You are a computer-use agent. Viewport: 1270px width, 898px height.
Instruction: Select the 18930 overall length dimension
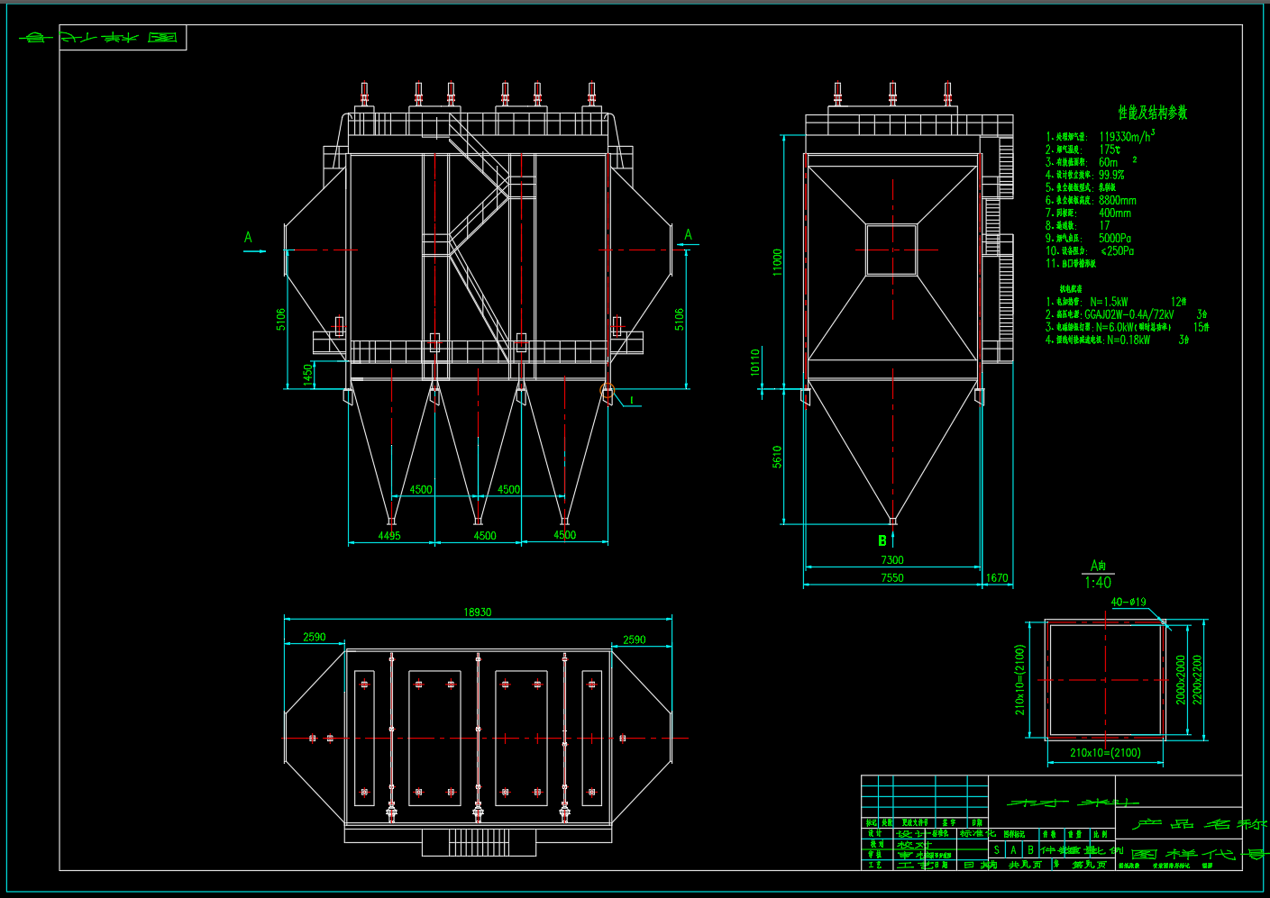477,612
